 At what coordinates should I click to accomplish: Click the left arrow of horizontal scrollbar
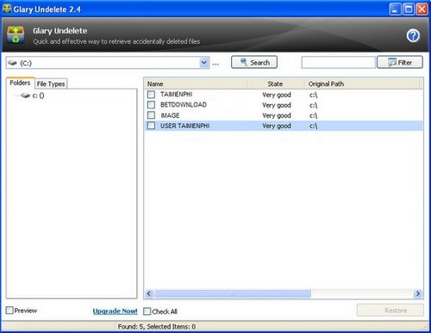pyautogui.click(x=149, y=293)
